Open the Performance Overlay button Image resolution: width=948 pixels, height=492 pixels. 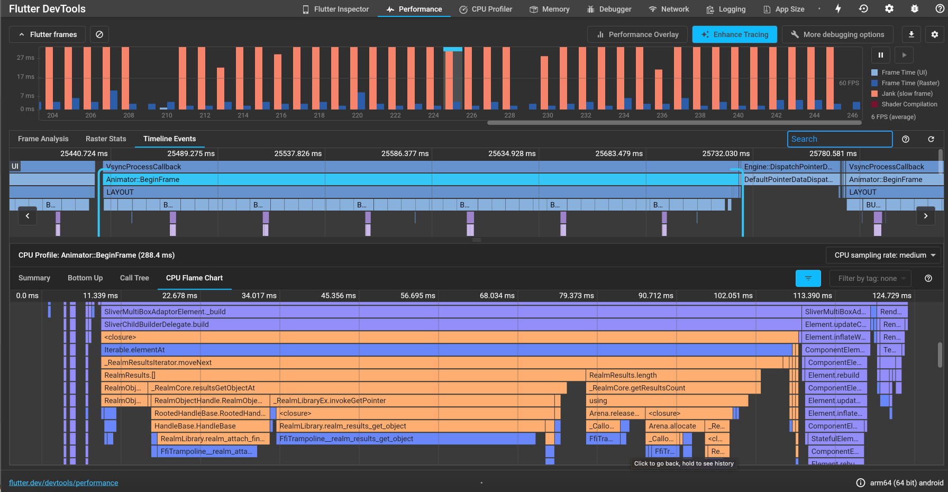point(637,34)
